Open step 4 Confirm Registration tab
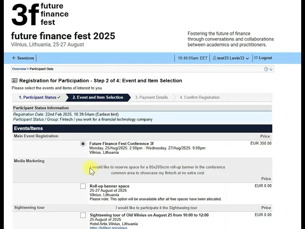This screenshot has height=229, width=305. point(200,97)
